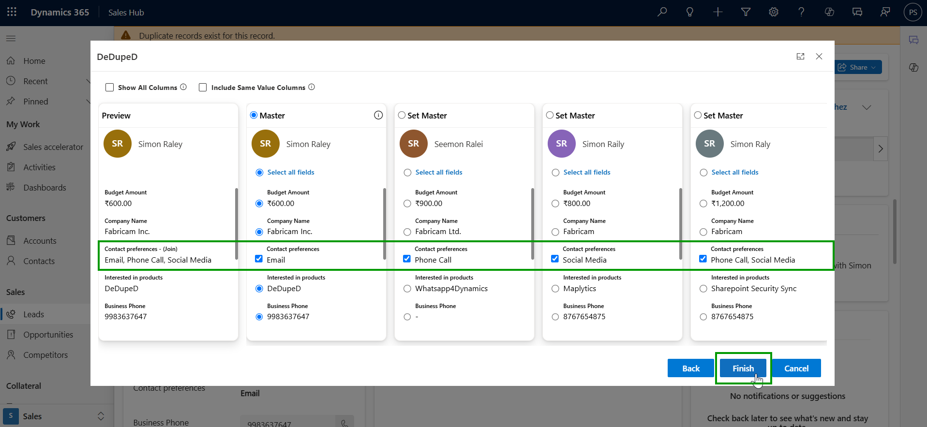
Task: Click the search magnifier icon
Action: point(662,12)
